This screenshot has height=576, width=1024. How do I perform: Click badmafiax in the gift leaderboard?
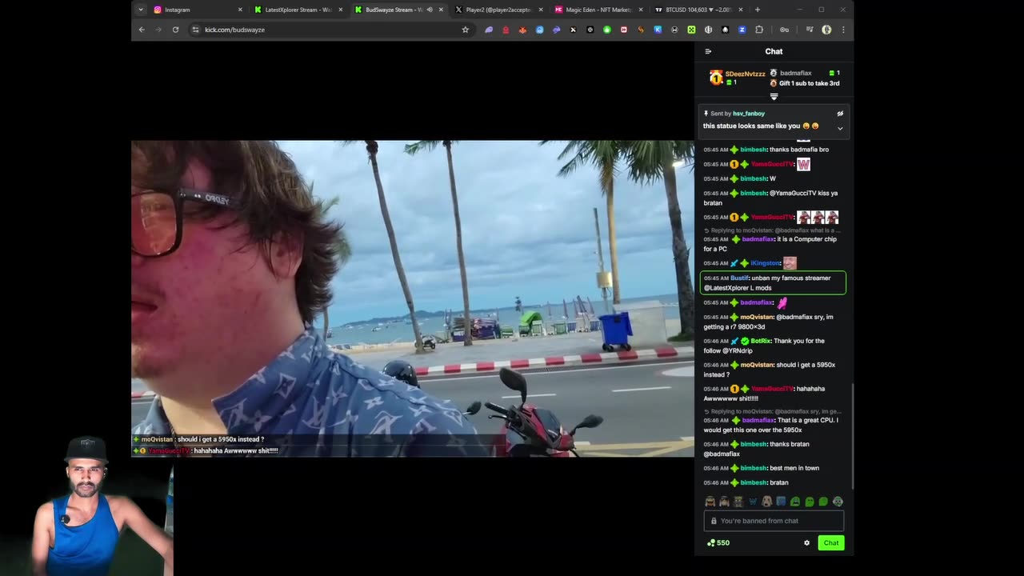(x=795, y=73)
